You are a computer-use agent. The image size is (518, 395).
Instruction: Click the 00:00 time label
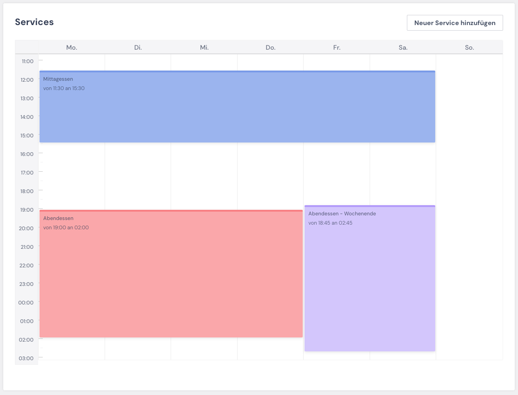pyautogui.click(x=26, y=303)
